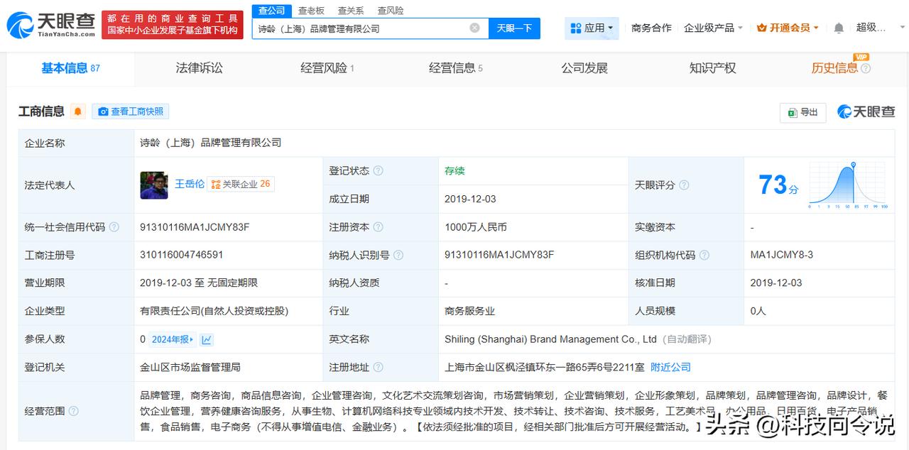This screenshot has width=909, height=450.
Task: Click the help icon beside 历史信息
Action: [866, 69]
